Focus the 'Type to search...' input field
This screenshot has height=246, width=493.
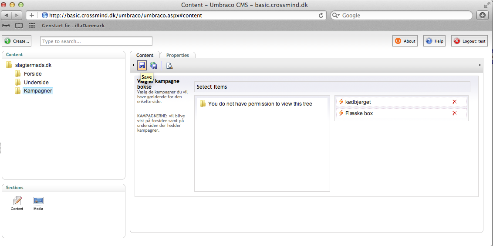[96, 41]
